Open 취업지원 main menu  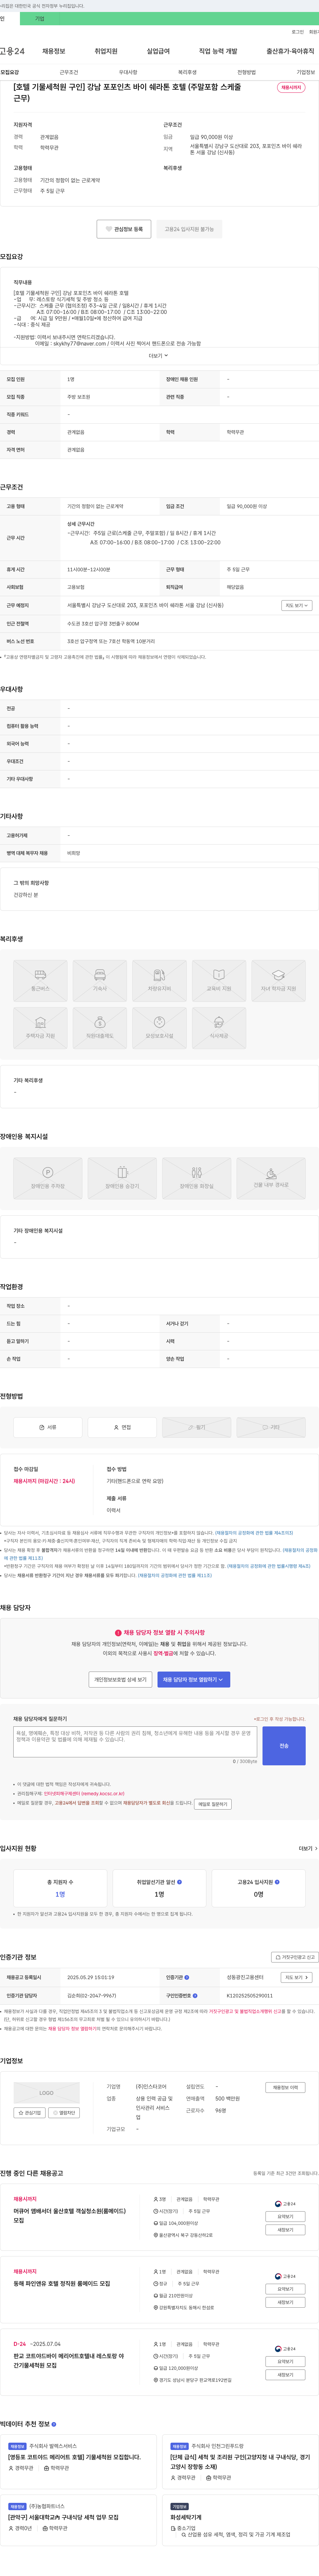[x=106, y=51]
